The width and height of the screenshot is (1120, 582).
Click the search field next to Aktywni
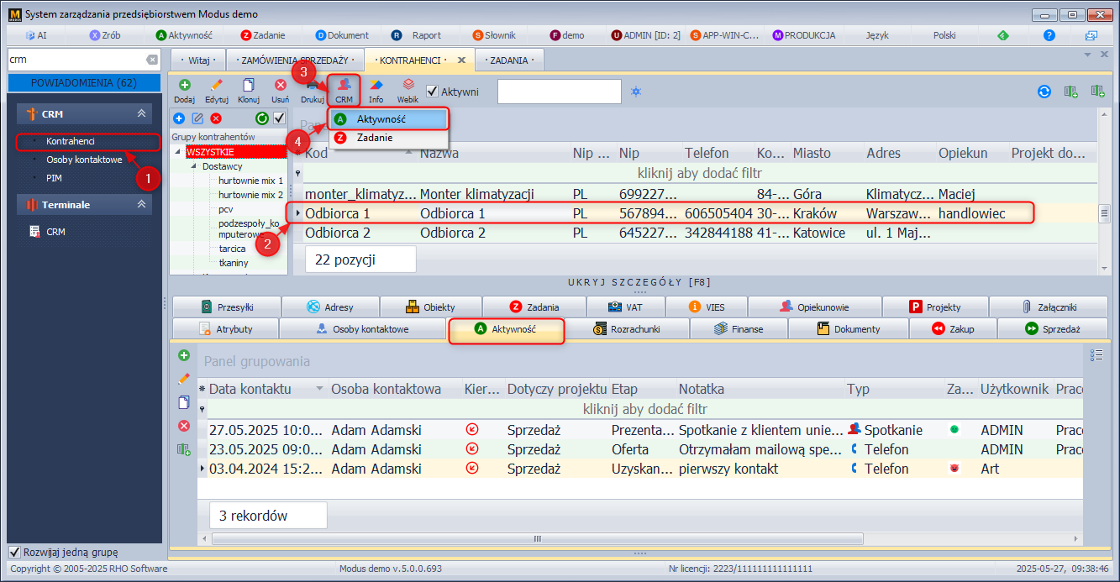[x=559, y=92]
